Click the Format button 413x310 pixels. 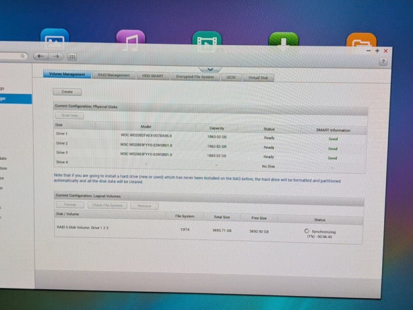[70, 204]
